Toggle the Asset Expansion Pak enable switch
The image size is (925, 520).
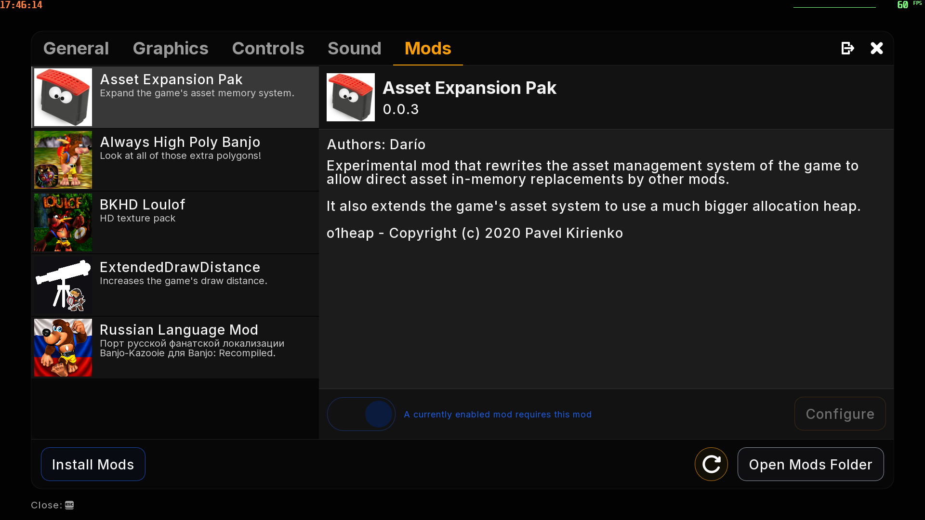point(361,414)
